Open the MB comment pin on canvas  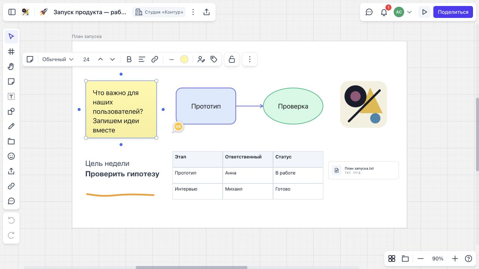coord(178,127)
